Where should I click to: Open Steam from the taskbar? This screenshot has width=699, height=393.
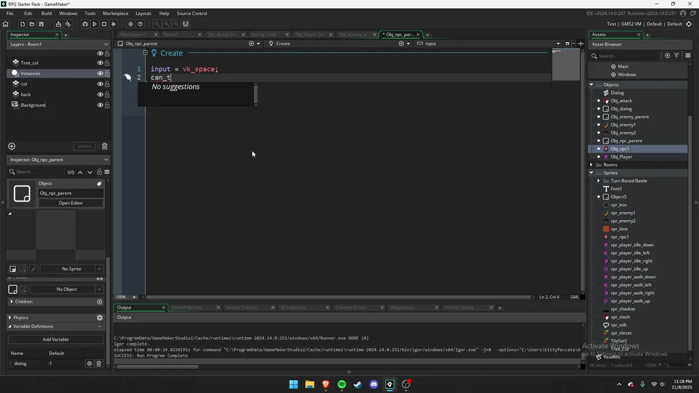(358, 384)
